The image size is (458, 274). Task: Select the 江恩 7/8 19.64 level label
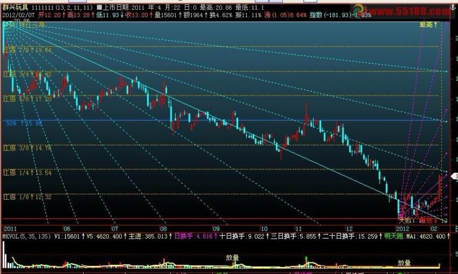point(27,50)
